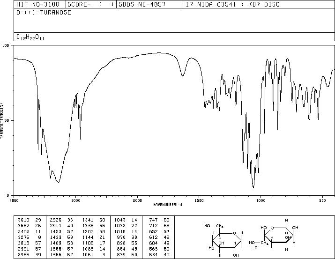Click the 100 label on the transmittance axis
The image size is (335, 259).
pyautogui.click(x=6, y=45)
